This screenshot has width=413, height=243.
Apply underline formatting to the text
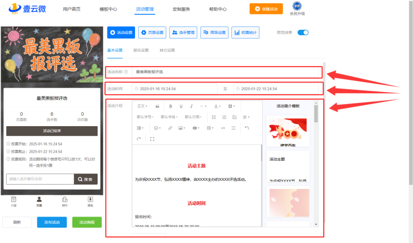click(x=181, y=106)
